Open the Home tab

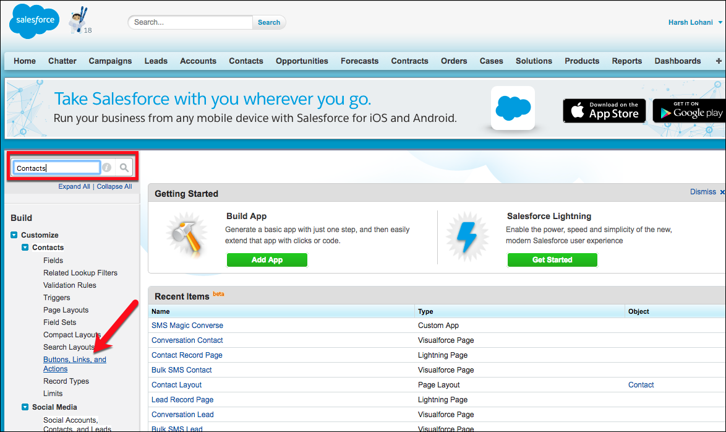(x=25, y=61)
